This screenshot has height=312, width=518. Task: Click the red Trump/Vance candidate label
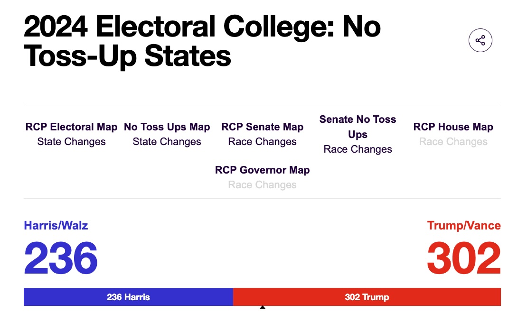[464, 225]
